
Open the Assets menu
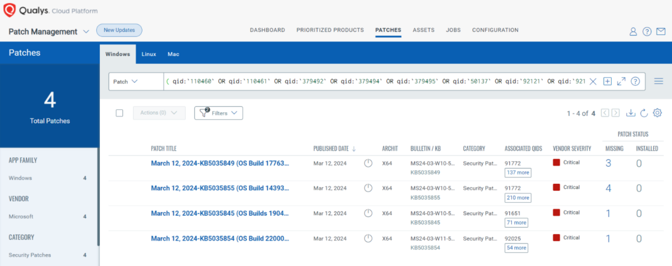pyautogui.click(x=423, y=30)
